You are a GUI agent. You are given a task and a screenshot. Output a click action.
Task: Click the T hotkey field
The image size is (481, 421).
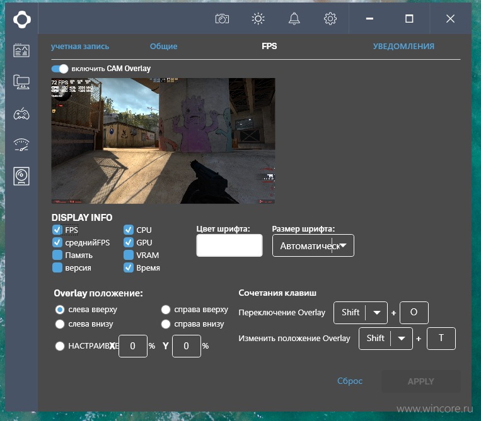point(441,339)
